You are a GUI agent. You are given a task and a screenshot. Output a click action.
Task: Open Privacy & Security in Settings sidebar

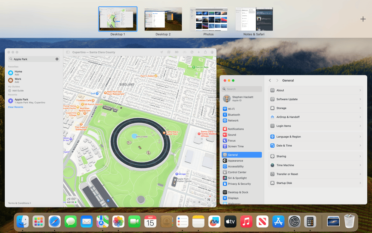242,184
